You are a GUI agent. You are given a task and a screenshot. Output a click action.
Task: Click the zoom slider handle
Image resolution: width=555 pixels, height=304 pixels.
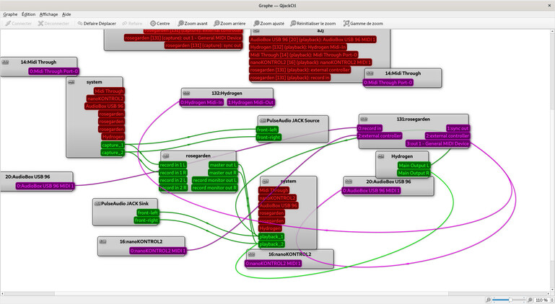tap(510, 300)
